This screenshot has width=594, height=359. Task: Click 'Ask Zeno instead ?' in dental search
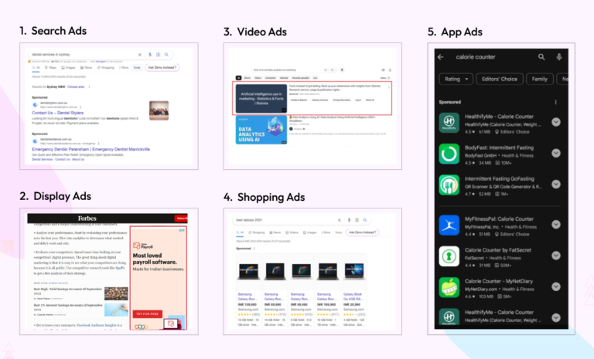coord(162,68)
